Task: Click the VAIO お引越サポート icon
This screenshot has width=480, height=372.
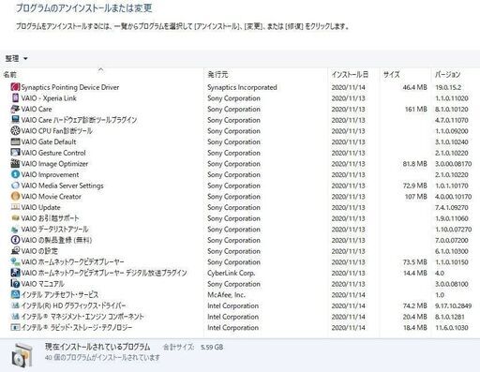Action: tap(15, 218)
